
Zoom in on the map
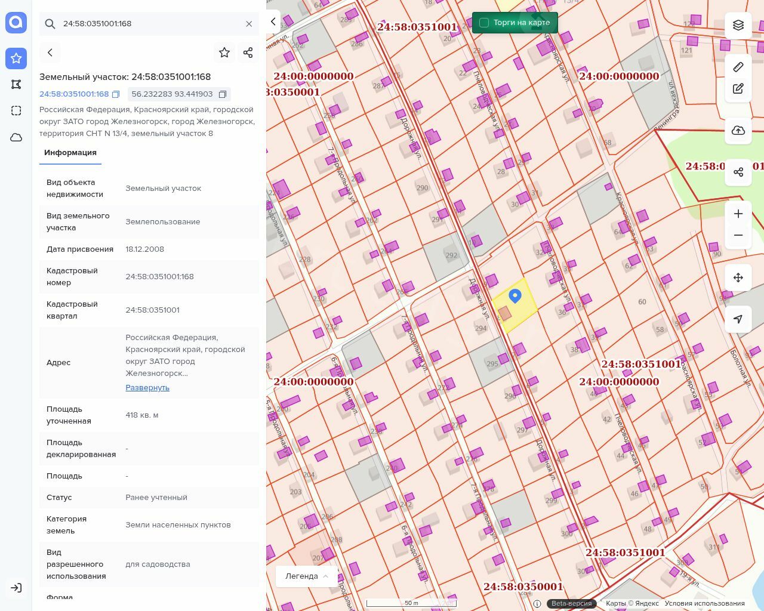[738, 214]
